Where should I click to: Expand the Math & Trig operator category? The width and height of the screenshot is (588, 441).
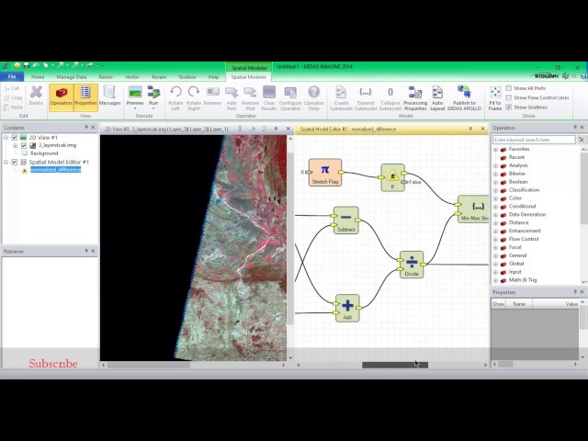tap(496, 280)
